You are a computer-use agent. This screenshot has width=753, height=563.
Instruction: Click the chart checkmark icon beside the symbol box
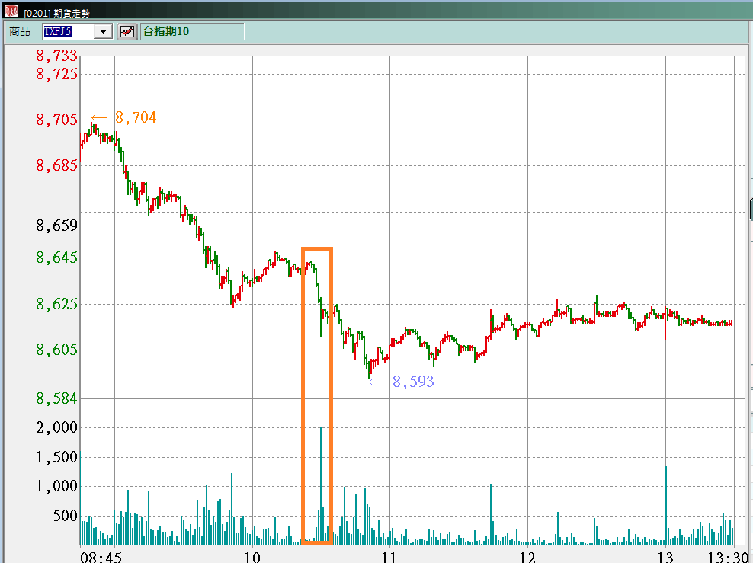(127, 31)
